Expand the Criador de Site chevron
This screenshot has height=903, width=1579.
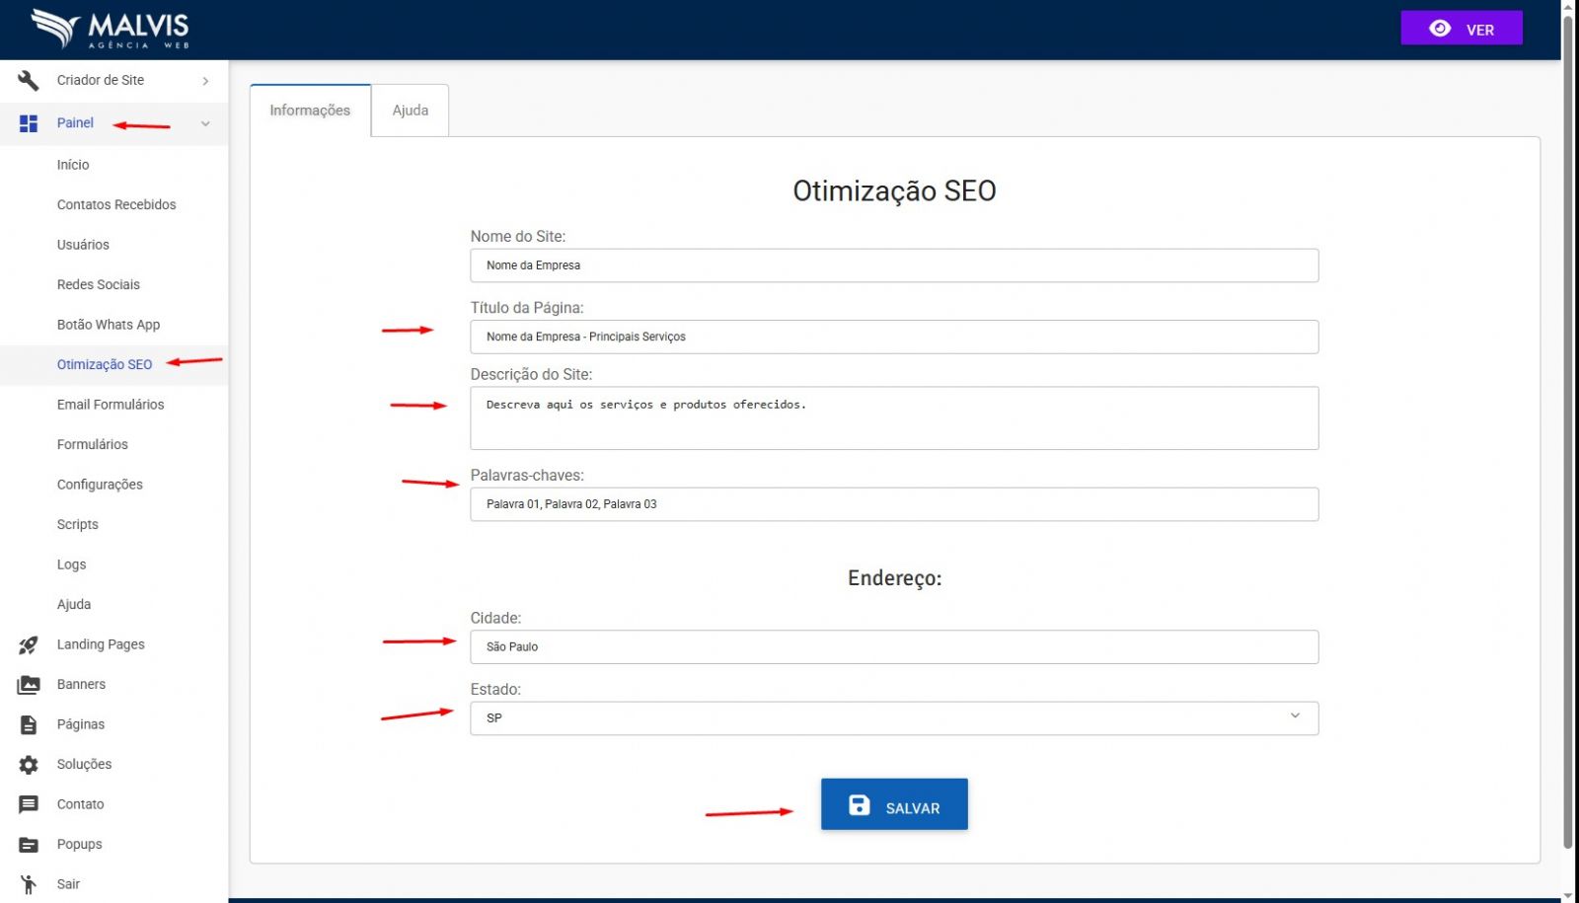point(205,81)
